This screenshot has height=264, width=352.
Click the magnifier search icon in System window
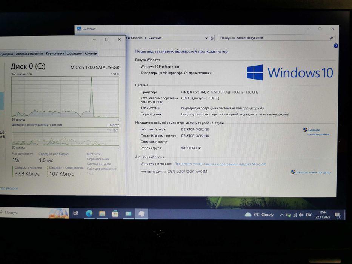click(x=331, y=38)
